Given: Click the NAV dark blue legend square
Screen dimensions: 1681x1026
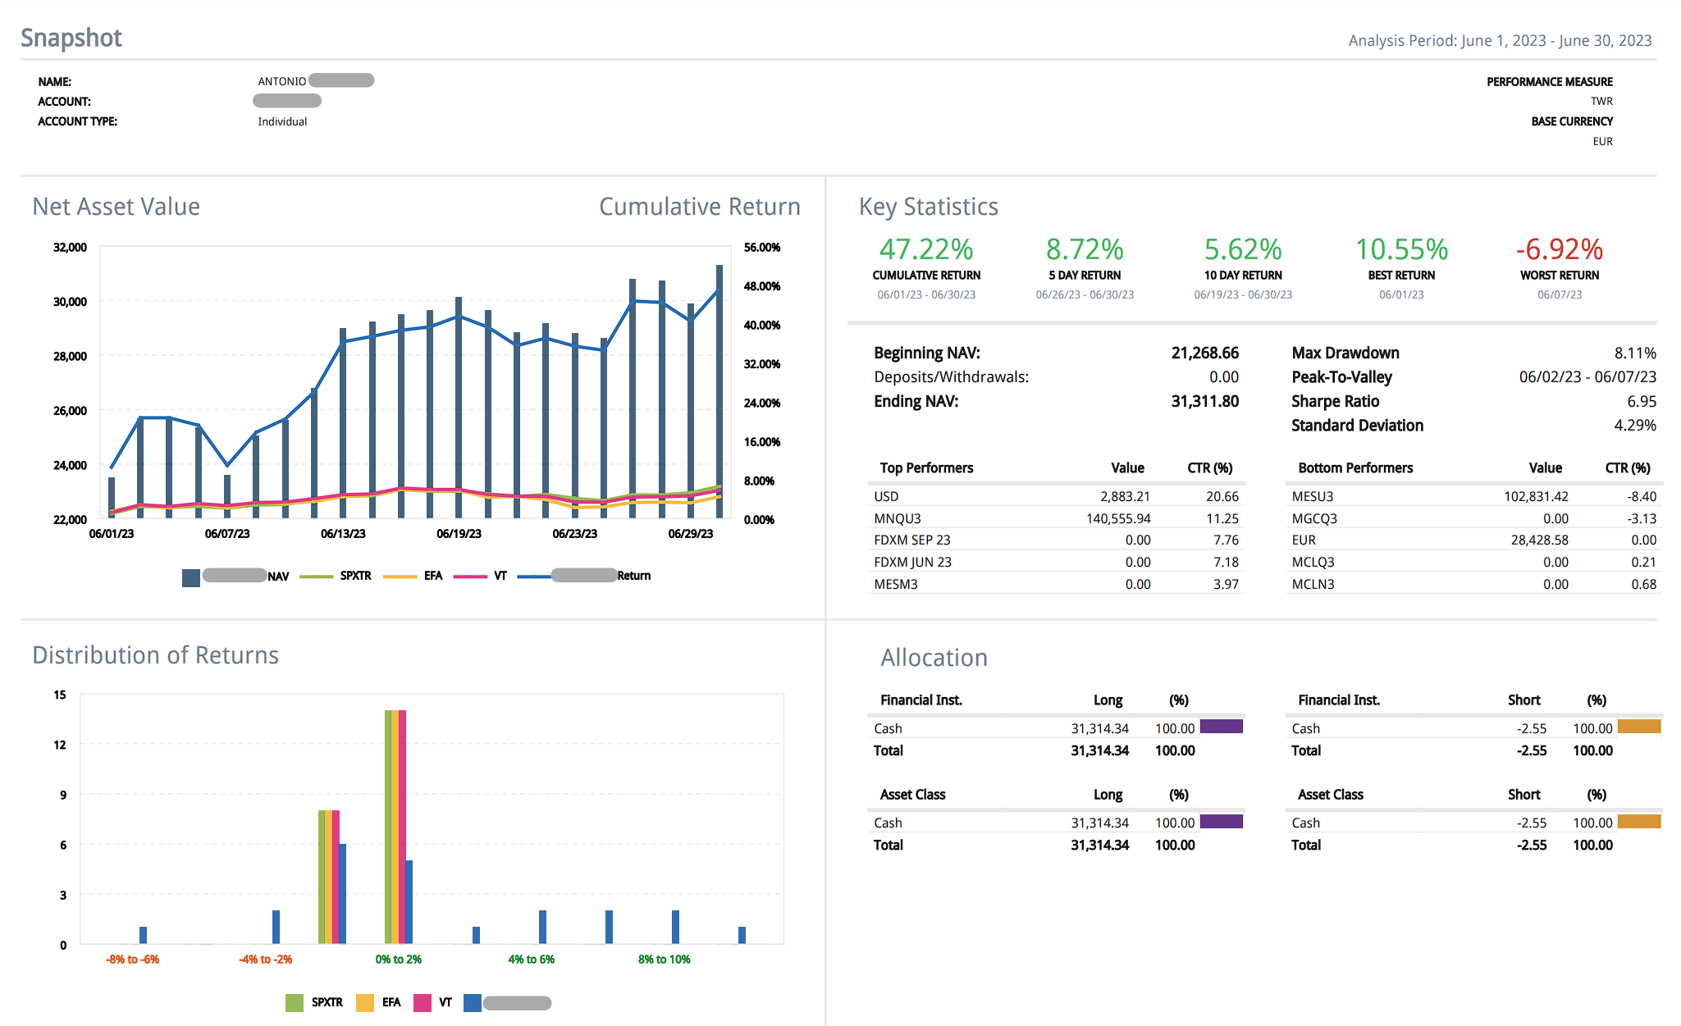Looking at the screenshot, I should [x=191, y=577].
